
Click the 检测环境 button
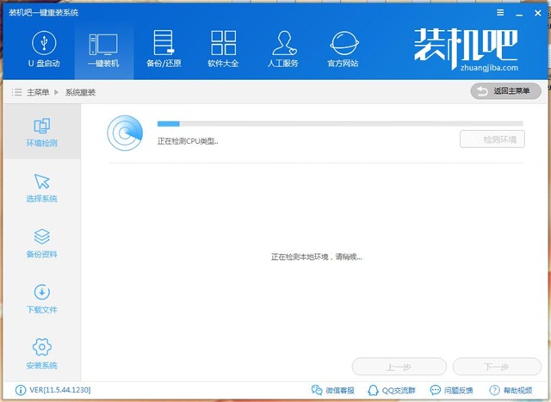tap(492, 139)
